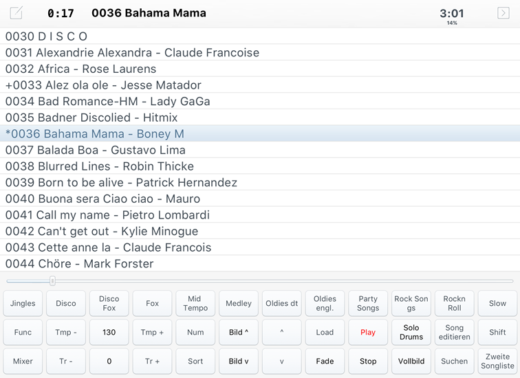Open the edit note icon top-left
Image resolution: width=520 pixels, height=378 pixels.
coord(16,13)
